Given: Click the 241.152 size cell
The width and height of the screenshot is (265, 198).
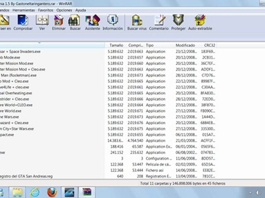Looking at the screenshot, I should coord(116,153).
